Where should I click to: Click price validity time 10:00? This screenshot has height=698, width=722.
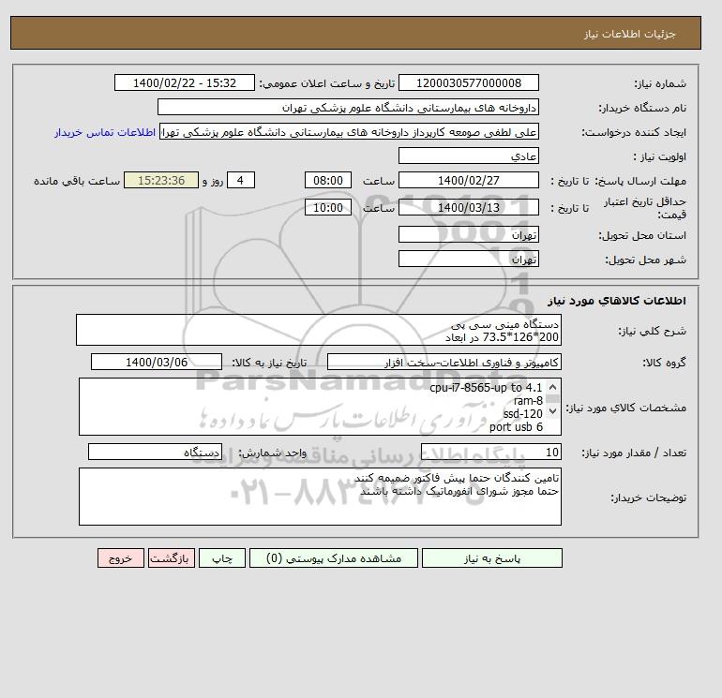(328, 207)
